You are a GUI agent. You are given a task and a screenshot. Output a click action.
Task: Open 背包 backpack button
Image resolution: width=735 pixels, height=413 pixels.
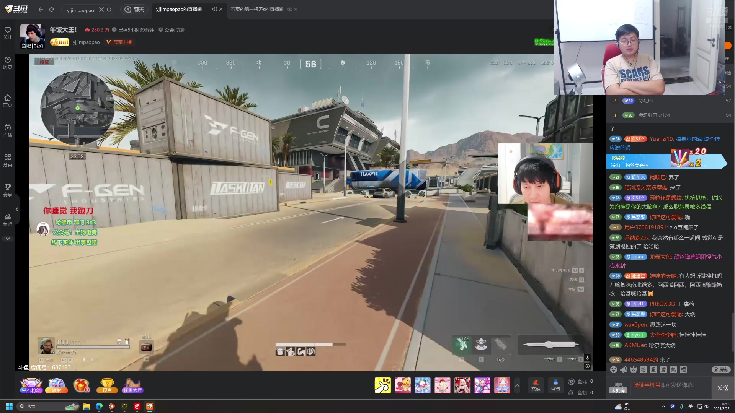tap(555, 385)
